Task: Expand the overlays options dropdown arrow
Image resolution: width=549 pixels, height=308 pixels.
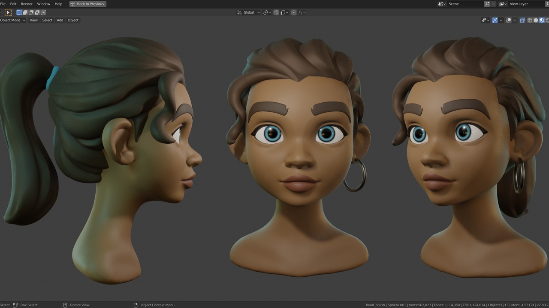Action: pyautogui.click(x=515, y=20)
